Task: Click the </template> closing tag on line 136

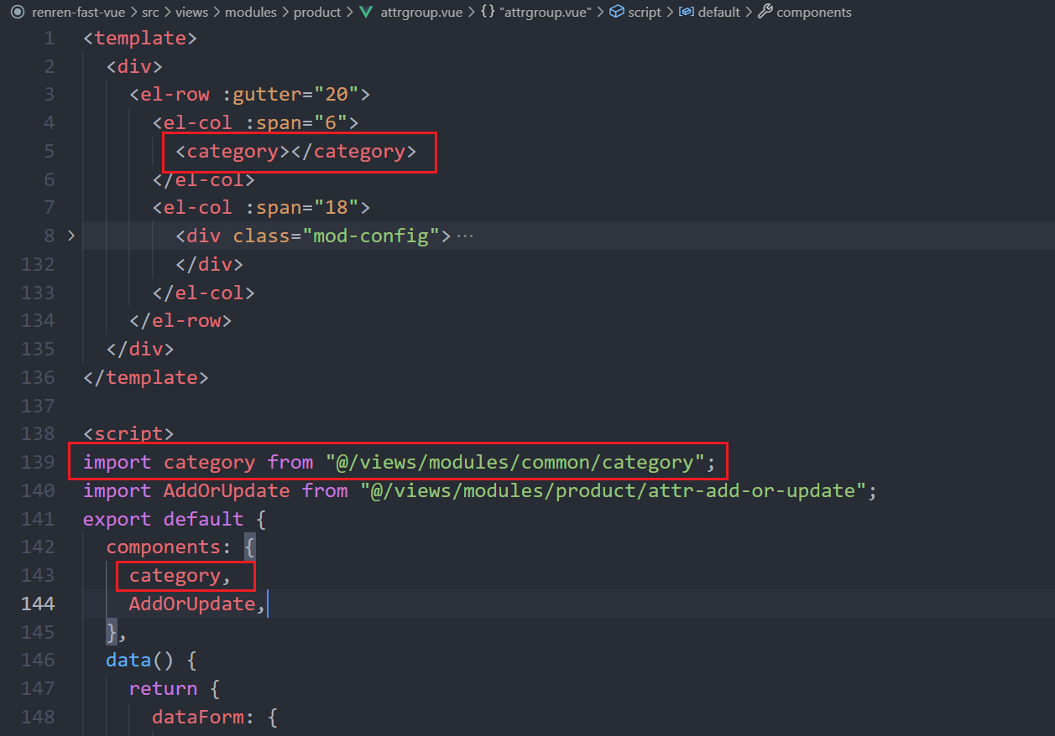Action: 146,377
